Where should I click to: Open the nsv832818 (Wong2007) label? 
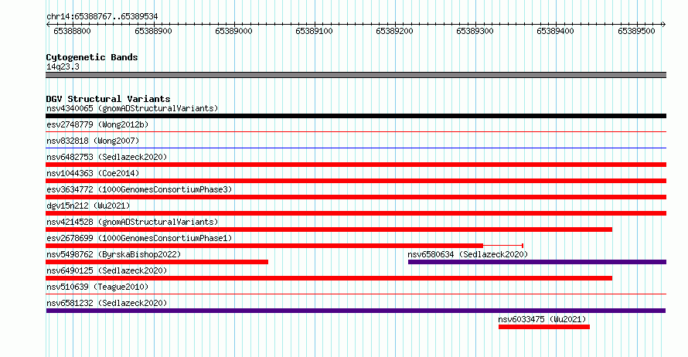93,141
